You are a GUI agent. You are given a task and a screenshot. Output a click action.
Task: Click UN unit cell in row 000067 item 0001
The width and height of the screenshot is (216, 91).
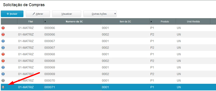[179, 41]
